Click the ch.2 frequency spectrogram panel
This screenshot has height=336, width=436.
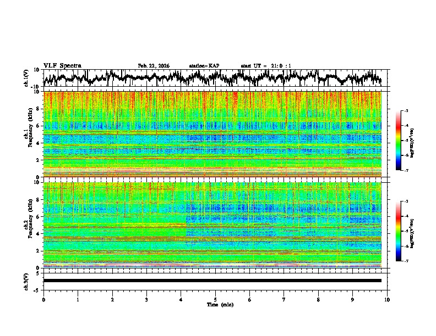(212, 225)
